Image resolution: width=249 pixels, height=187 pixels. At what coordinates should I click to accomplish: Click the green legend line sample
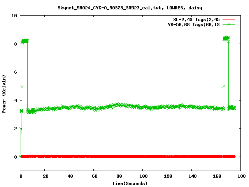[x=229, y=24]
